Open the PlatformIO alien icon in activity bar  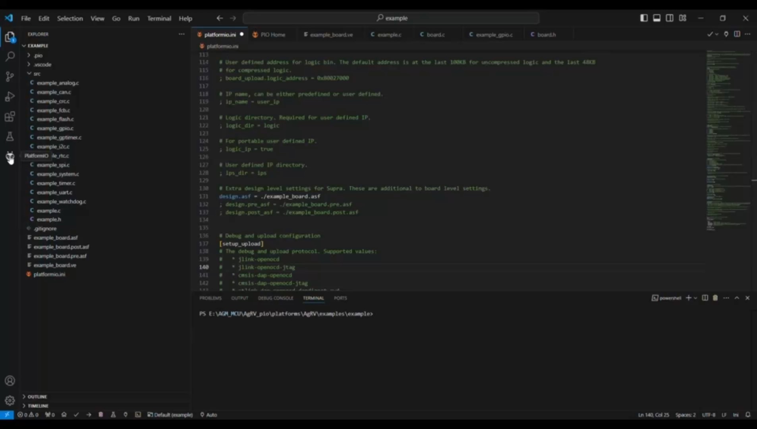pyautogui.click(x=10, y=157)
